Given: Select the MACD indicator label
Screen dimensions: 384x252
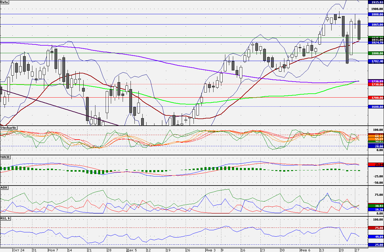Looking at the screenshot, I should coord(5,157).
